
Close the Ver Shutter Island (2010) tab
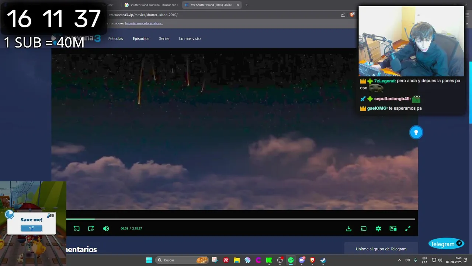237,5
